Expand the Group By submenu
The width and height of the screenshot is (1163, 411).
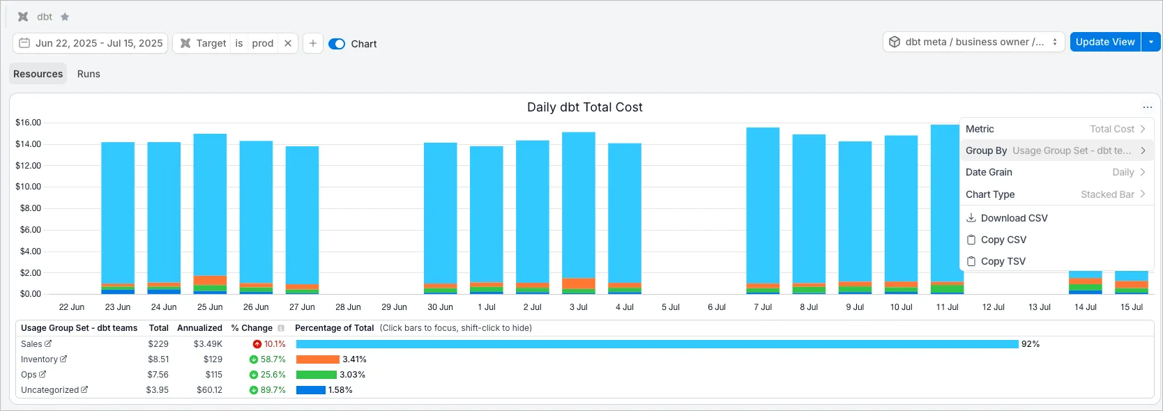1056,150
